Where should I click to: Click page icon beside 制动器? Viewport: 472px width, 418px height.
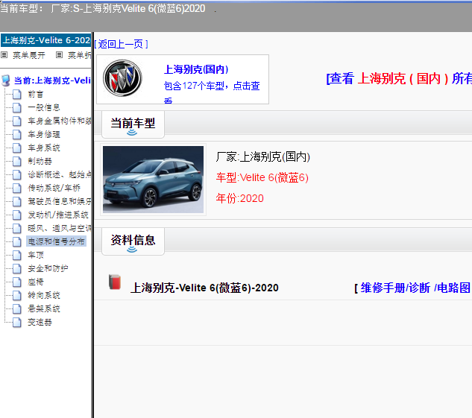[17, 161]
